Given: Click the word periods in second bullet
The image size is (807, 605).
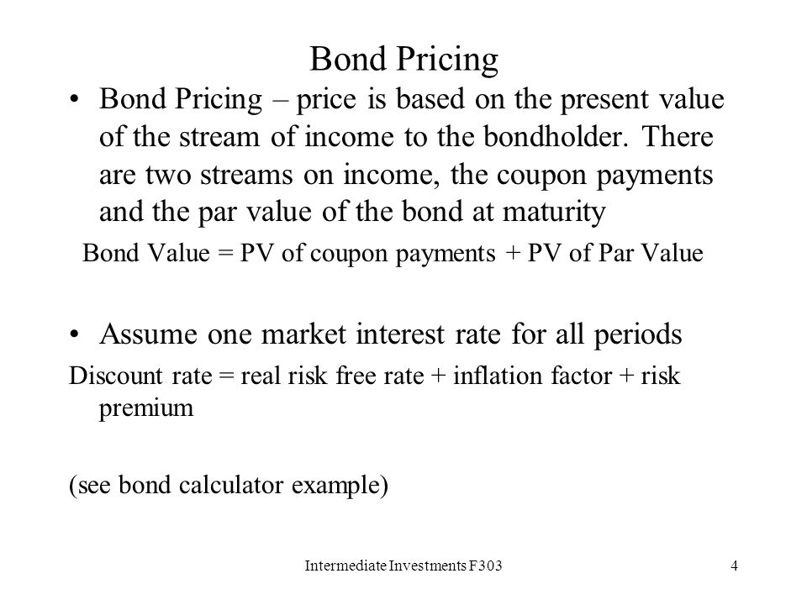Looking at the screenshot, I should point(638,335).
